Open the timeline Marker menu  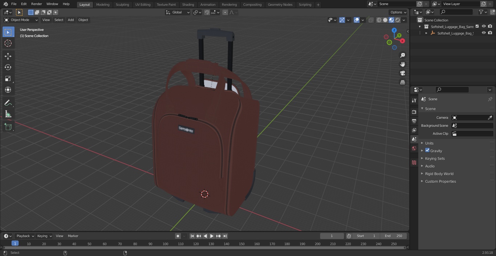click(73, 236)
